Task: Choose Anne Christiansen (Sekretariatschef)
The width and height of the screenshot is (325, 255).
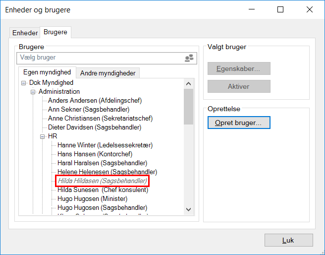Action: pyautogui.click(x=100, y=118)
